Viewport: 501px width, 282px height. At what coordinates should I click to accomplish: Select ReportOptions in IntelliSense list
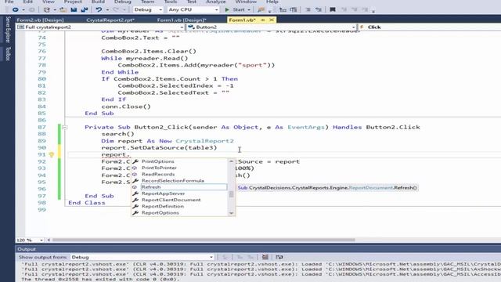click(x=160, y=212)
